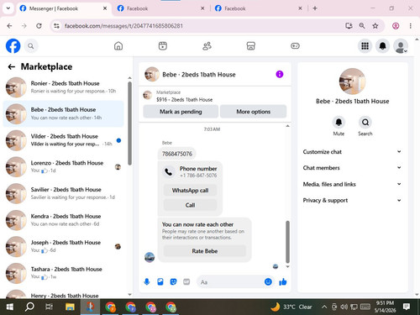Open the Gaming icon

[x=295, y=46]
